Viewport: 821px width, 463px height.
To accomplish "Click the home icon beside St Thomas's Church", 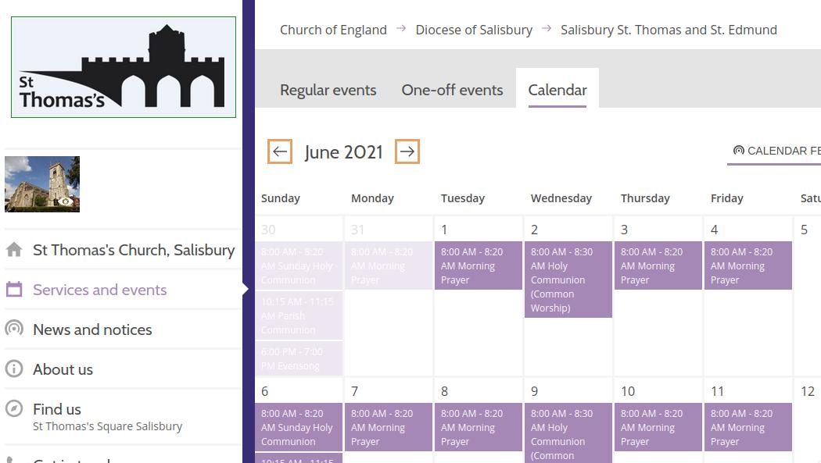I will 14,250.
